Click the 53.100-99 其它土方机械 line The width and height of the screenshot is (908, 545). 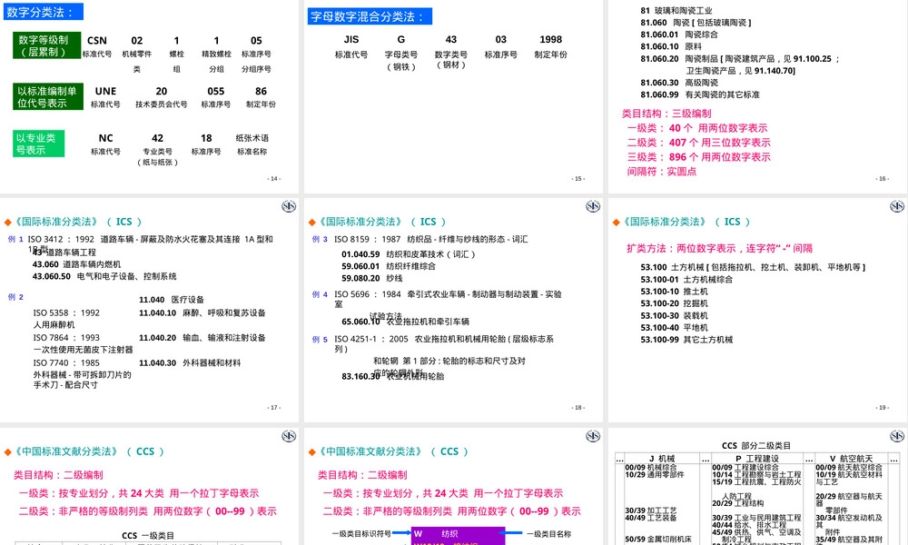pyautogui.click(x=686, y=340)
